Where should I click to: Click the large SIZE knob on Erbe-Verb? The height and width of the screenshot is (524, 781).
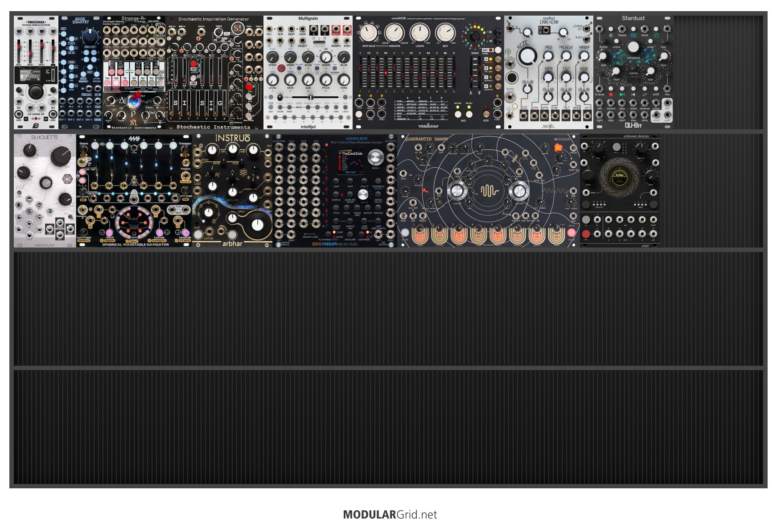coord(527,56)
